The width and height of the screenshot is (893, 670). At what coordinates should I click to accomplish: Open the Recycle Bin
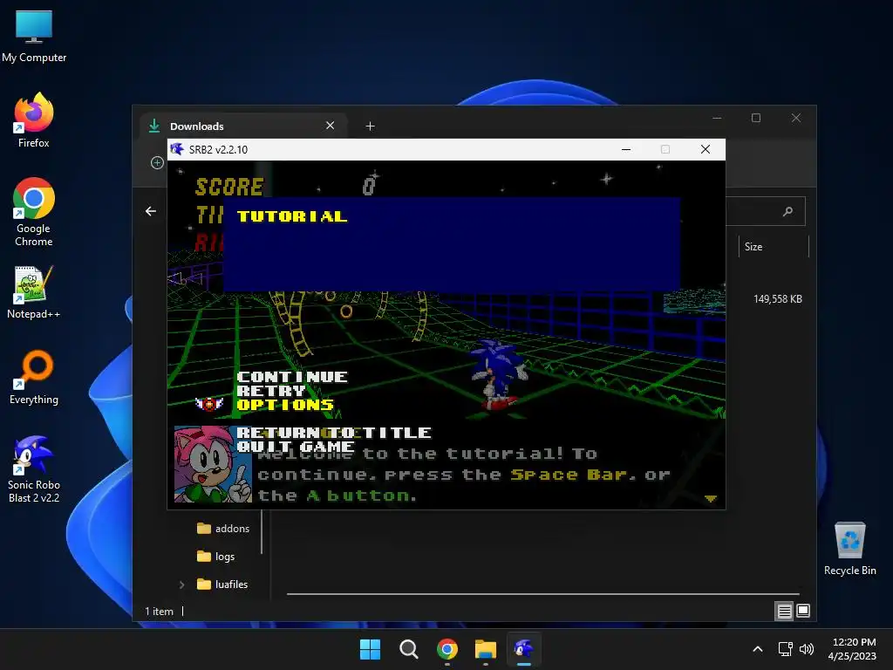849,549
